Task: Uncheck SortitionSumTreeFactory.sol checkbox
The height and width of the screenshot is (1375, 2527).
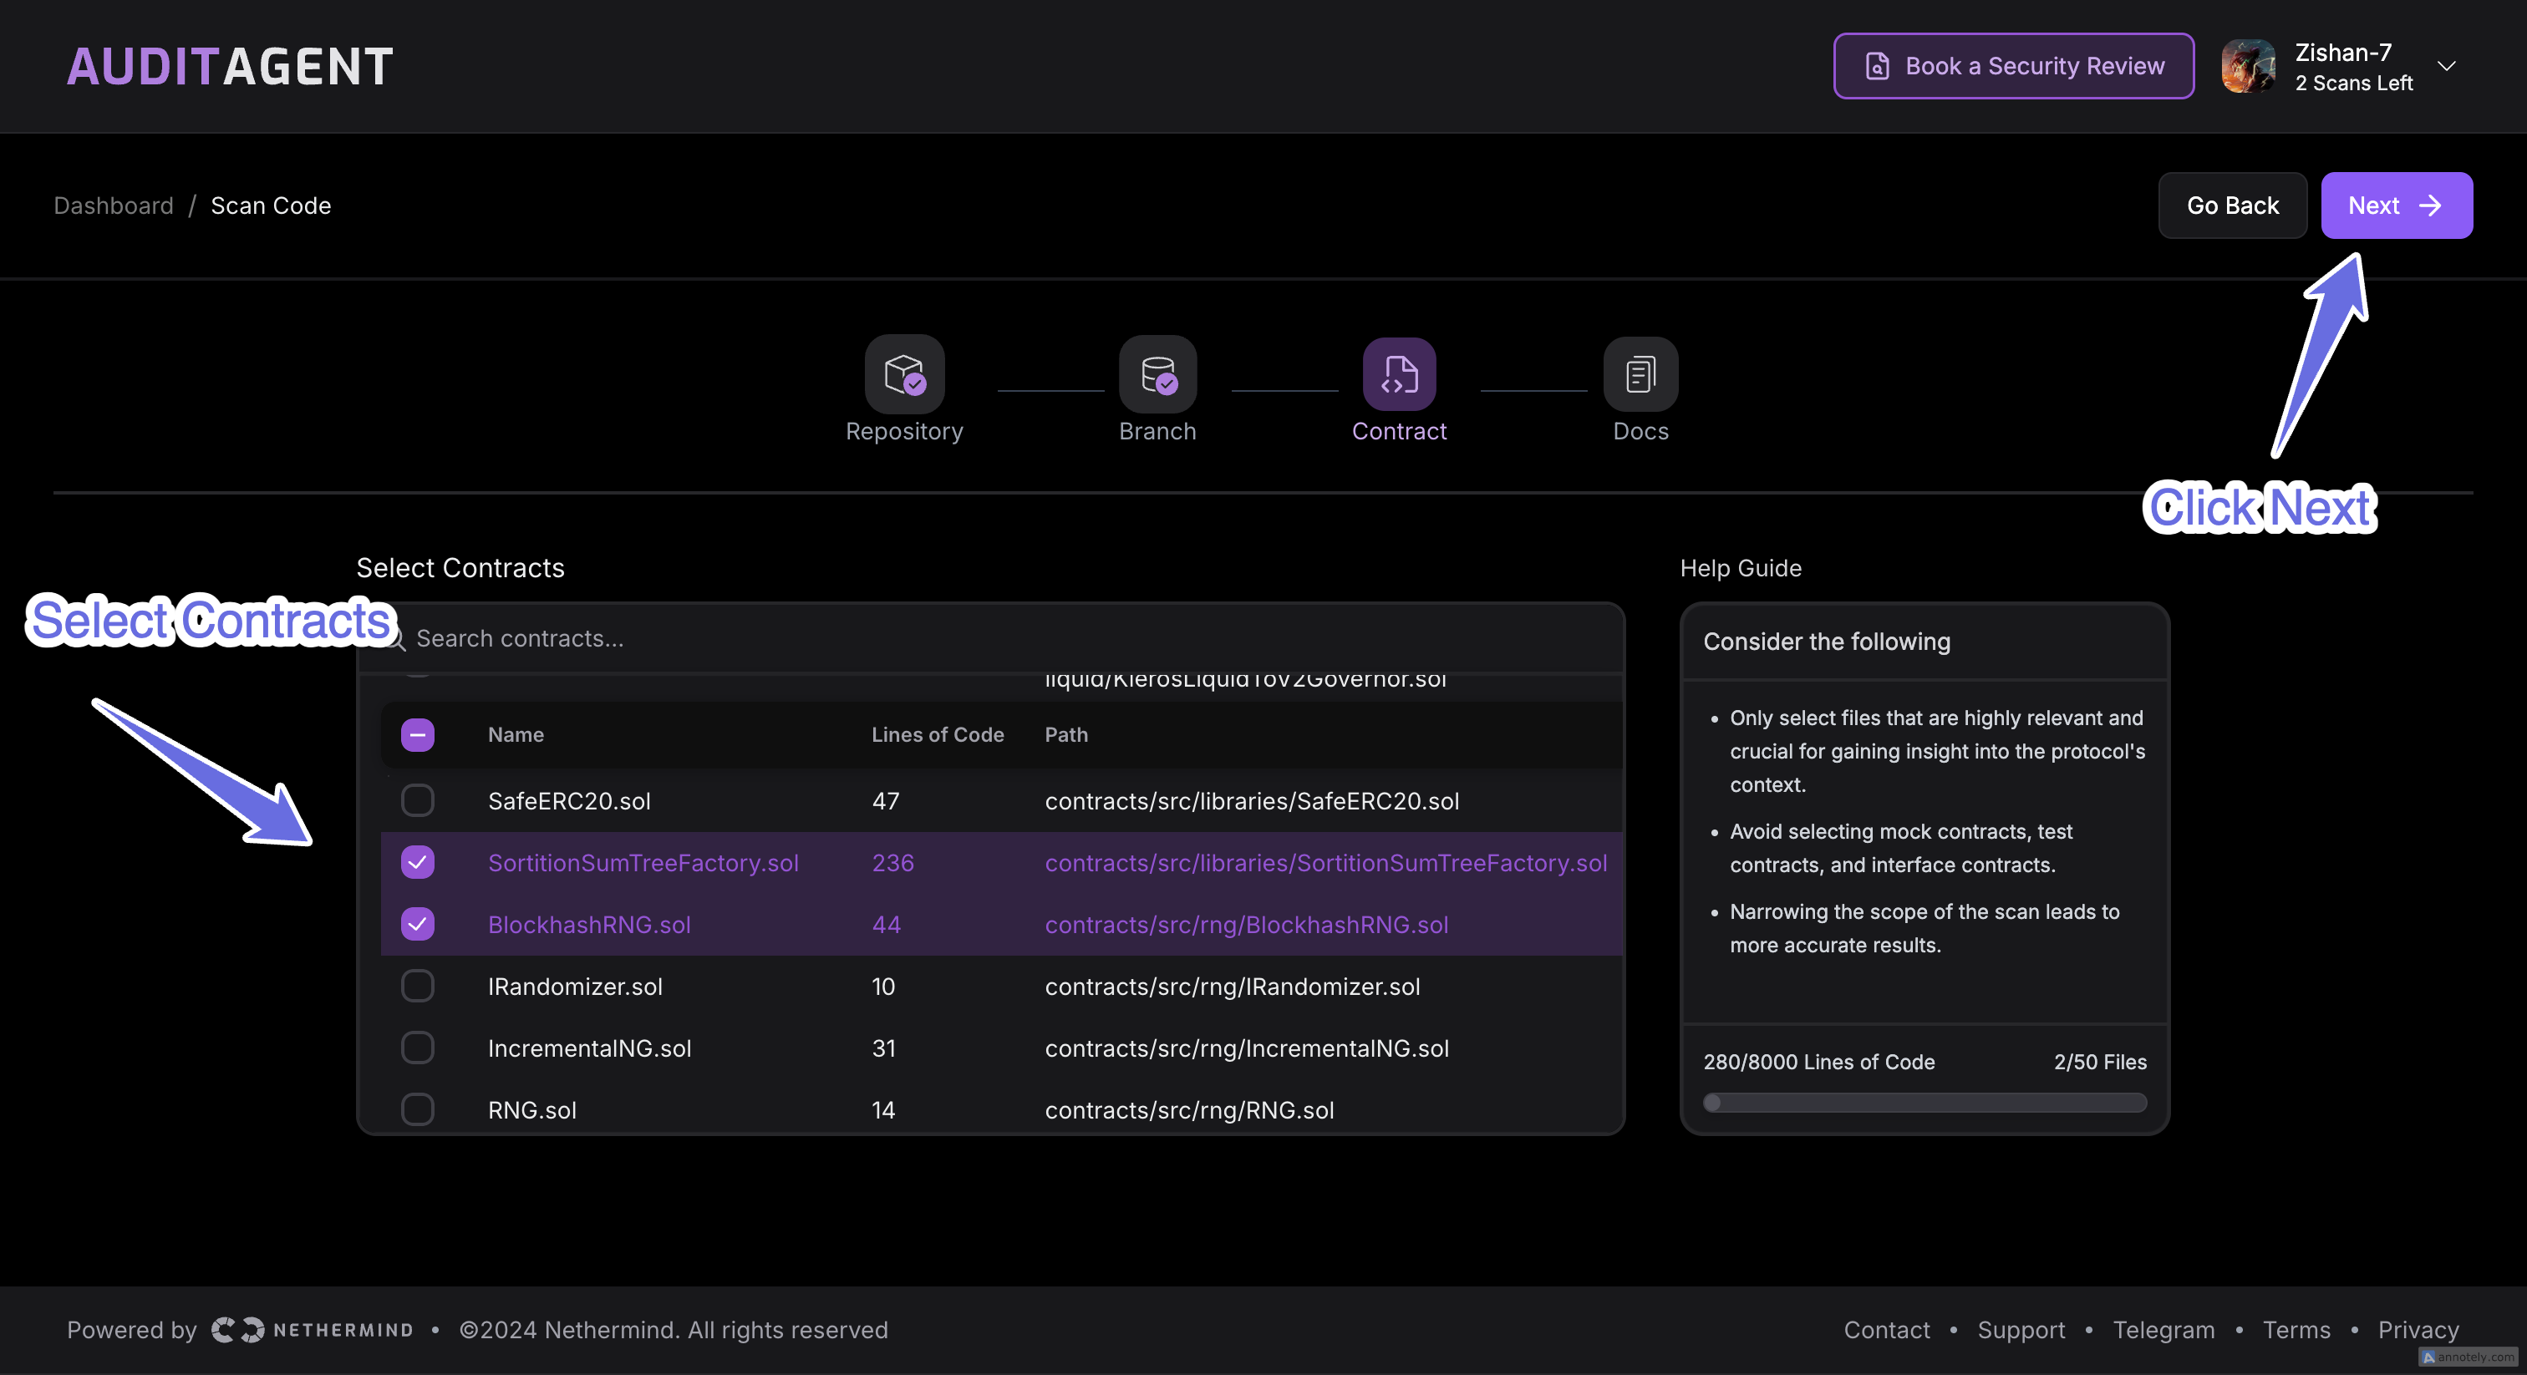Action: pyautogui.click(x=418, y=862)
